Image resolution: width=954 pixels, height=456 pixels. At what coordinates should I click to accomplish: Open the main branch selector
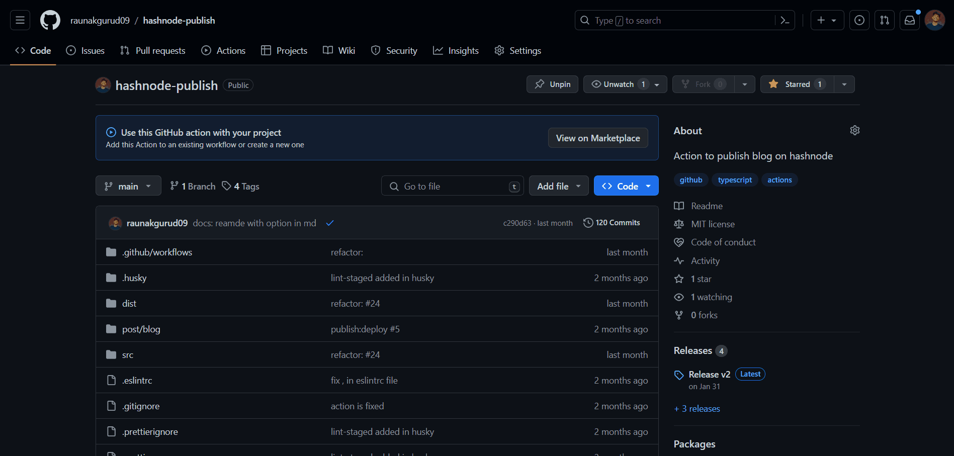(128, 186)
